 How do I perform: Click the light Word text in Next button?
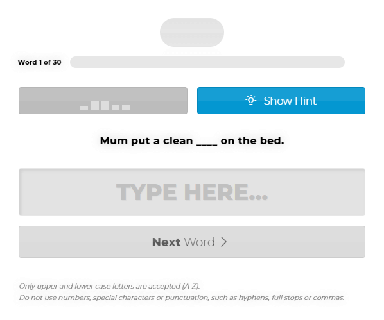click(199, 242)
